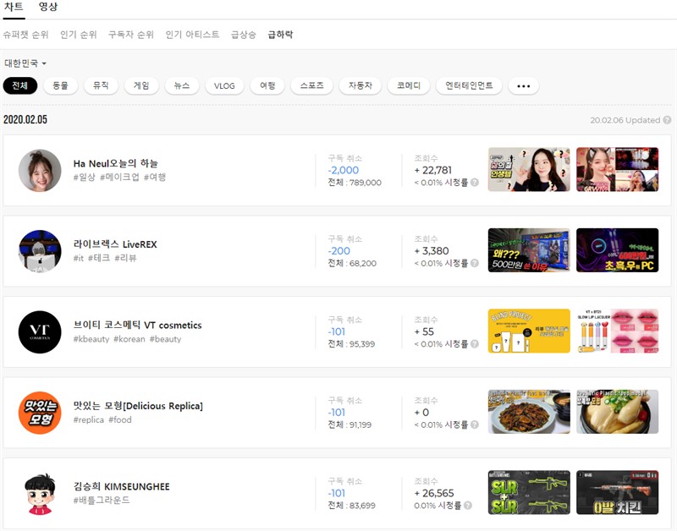Click the 엔터테인먼트 category button
This screenshot has width=677, height=531.
pyautogui.click(x=469, y=86)
